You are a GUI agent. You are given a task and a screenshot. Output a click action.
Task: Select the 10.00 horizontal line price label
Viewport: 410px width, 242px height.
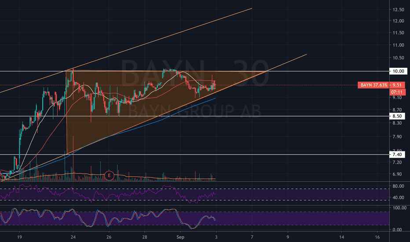pos(398,71)
